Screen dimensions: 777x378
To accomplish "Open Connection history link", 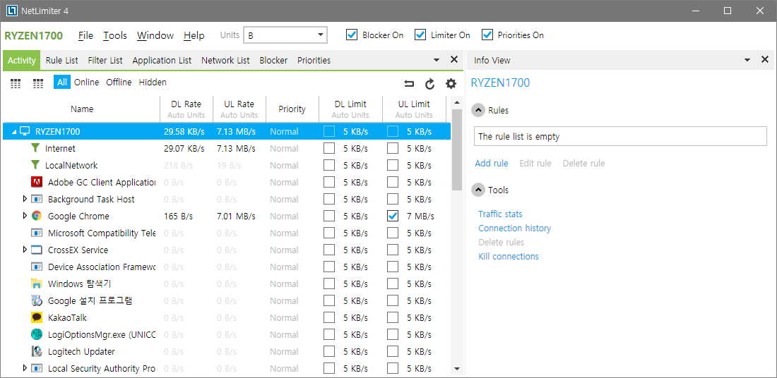I will pos(514,228).
